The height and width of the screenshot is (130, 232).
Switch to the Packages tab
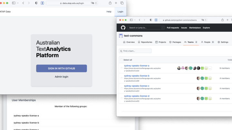[175, 42]
